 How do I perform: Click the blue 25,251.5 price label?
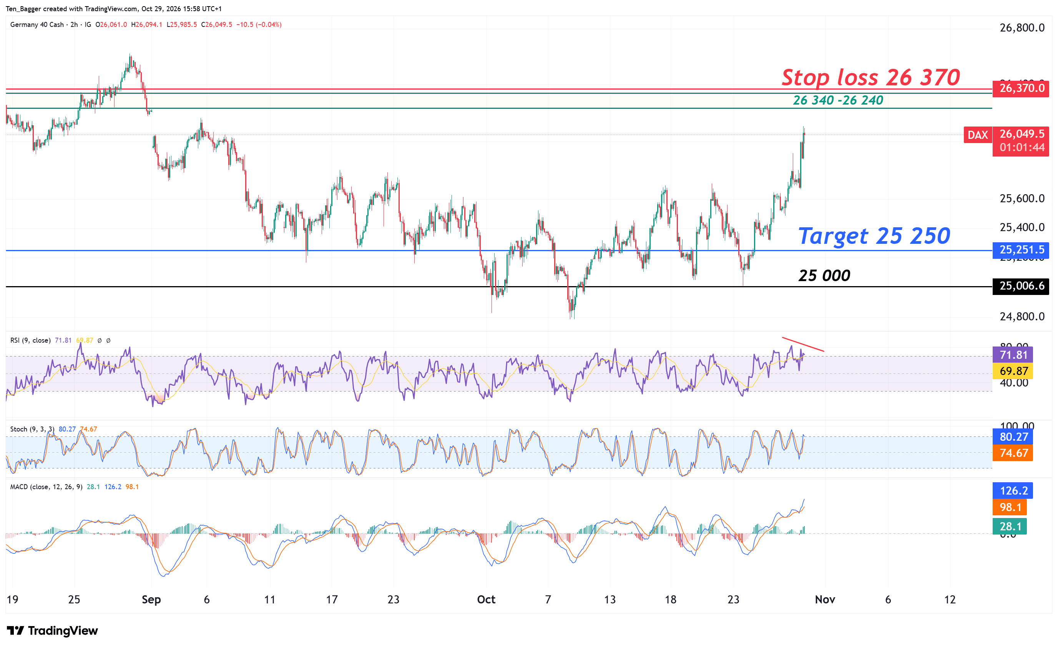point(1021,250)
